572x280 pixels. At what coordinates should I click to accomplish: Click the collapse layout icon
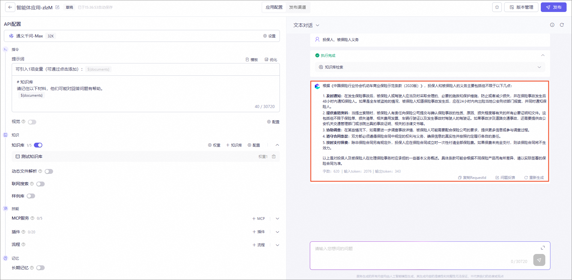497,7
